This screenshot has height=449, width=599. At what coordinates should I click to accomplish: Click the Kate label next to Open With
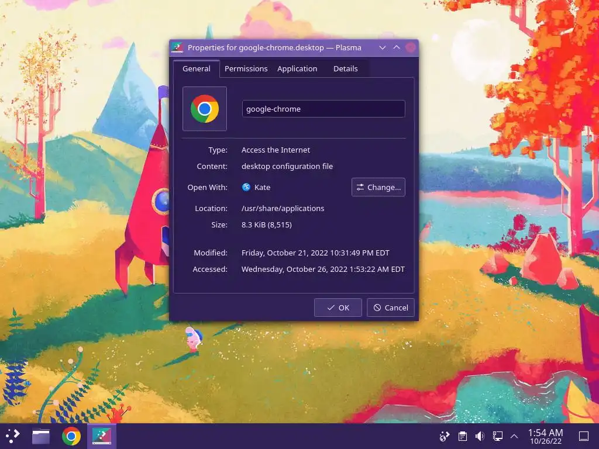tap(263, 187)
